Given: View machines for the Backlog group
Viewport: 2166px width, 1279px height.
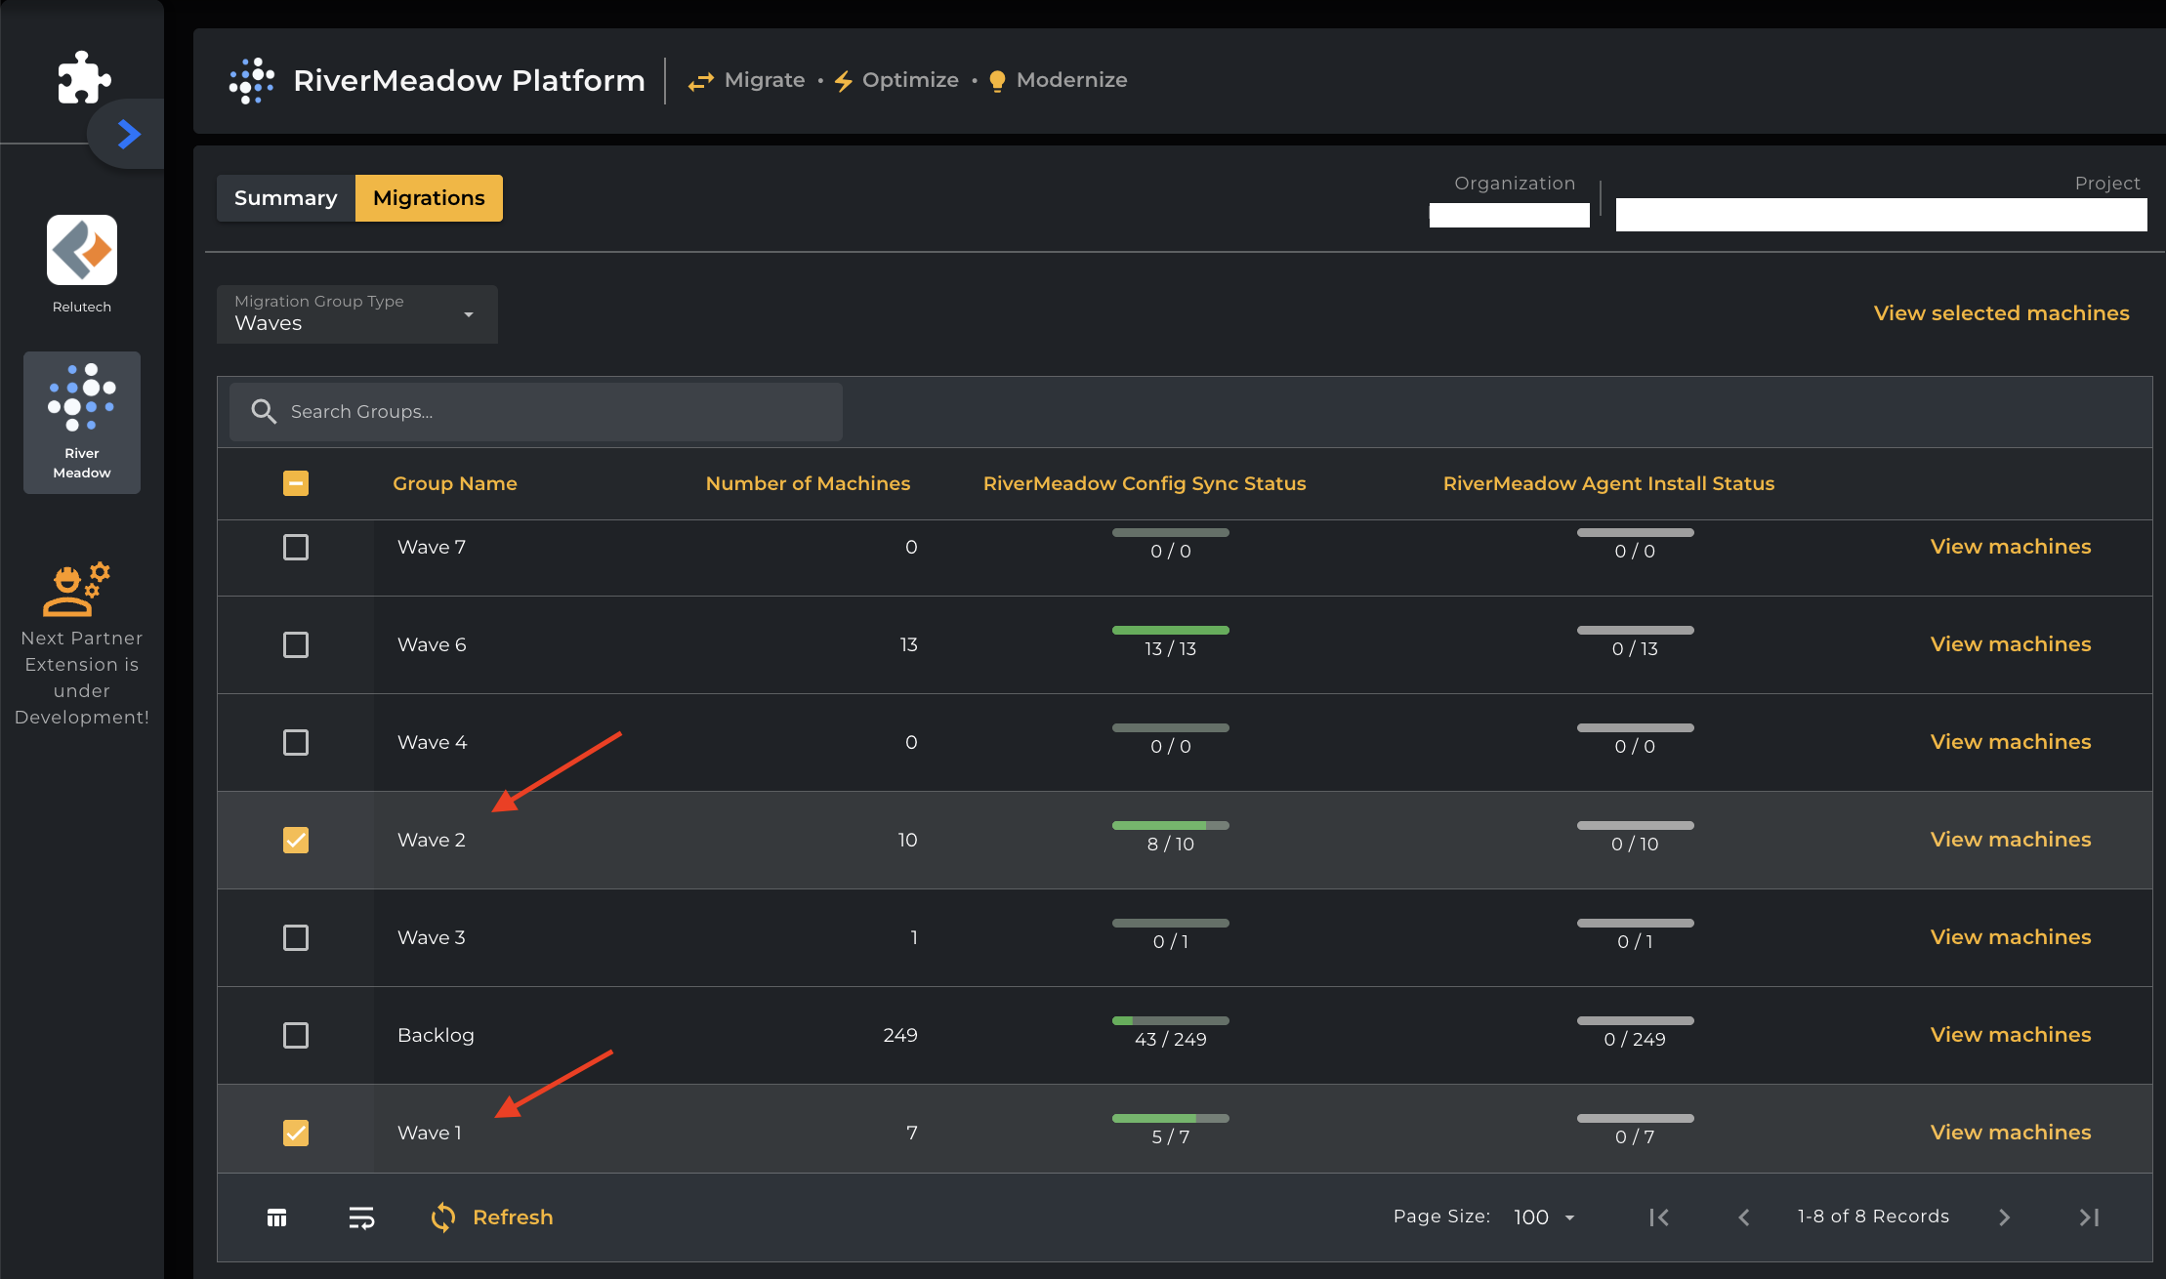Looking at the screenshot, I should (x=2011, y=1035).
